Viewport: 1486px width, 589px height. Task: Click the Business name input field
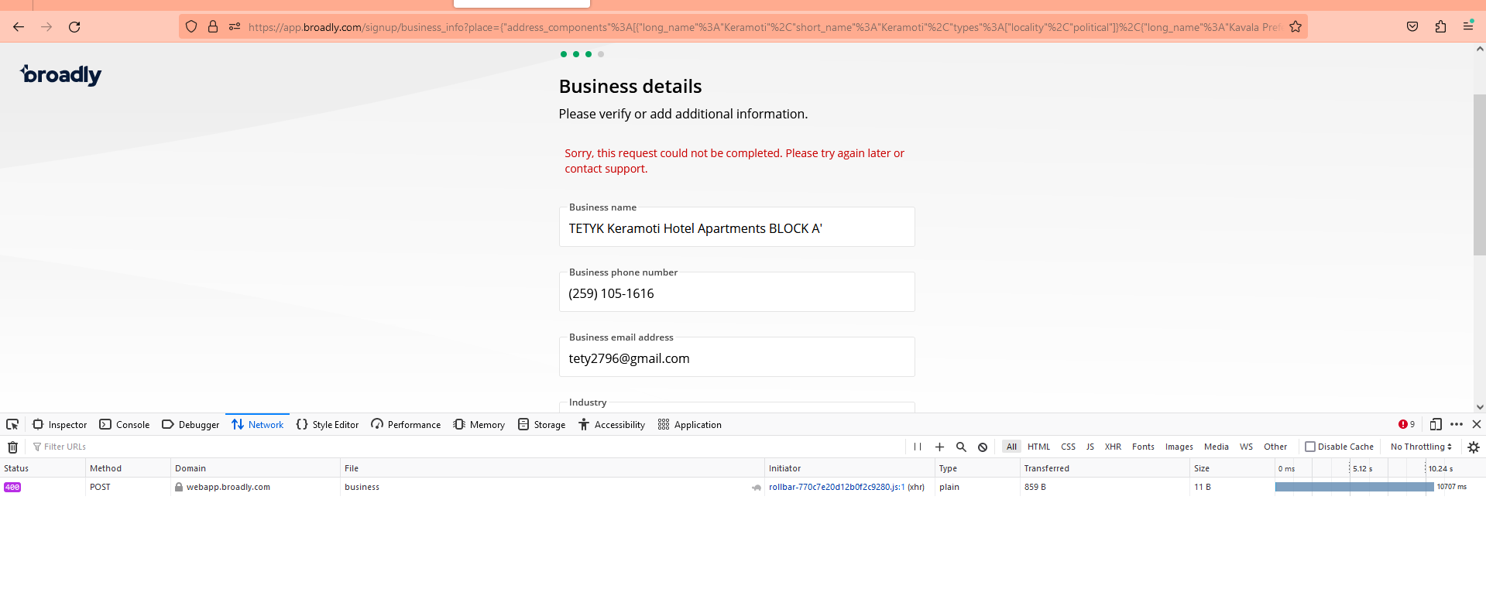coord(737,228)
